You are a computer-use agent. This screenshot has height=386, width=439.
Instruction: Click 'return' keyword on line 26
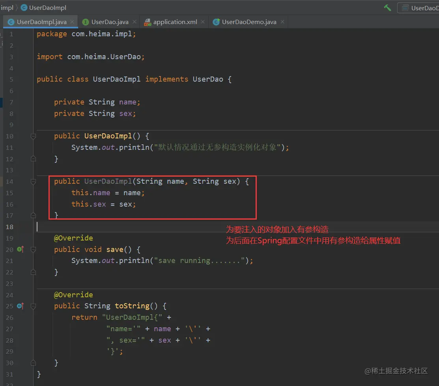pos(84,317)
